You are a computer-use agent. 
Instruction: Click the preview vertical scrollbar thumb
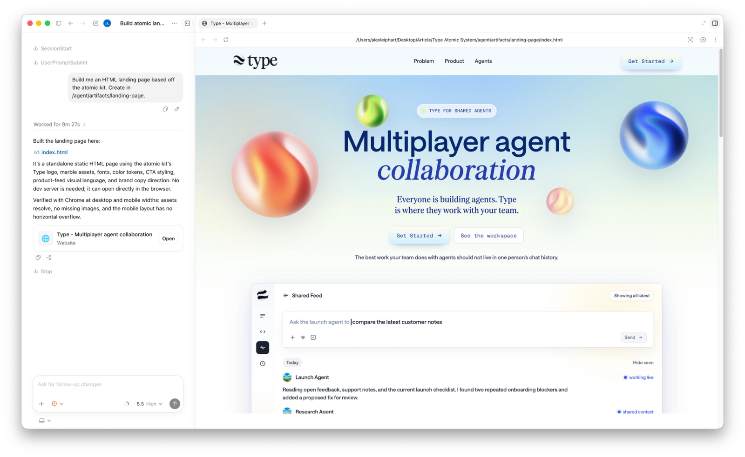[721, 93]
